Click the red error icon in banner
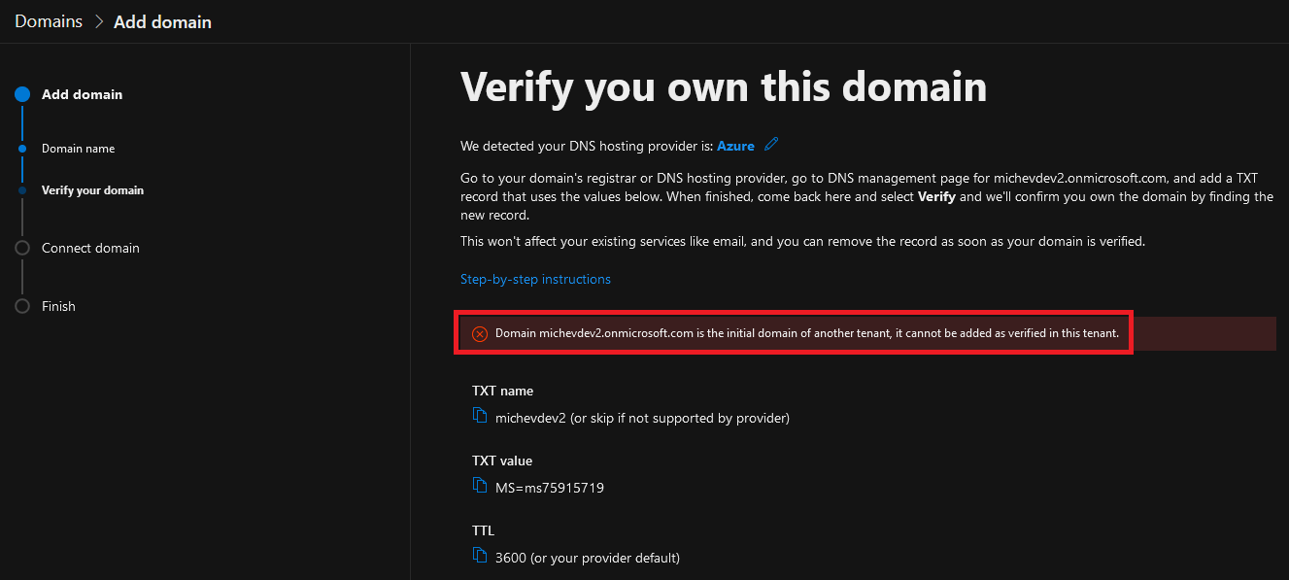 (x=480, y=334)
